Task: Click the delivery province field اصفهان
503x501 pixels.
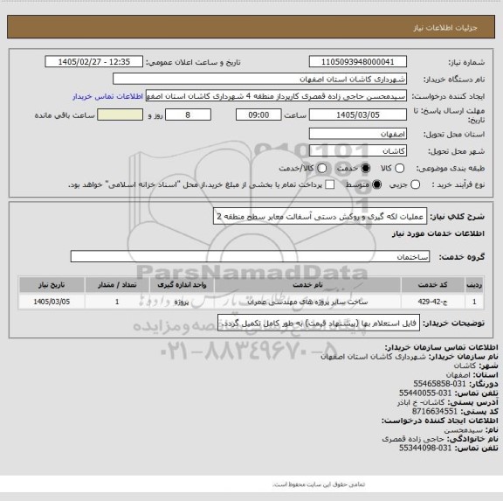Action: 358,134
